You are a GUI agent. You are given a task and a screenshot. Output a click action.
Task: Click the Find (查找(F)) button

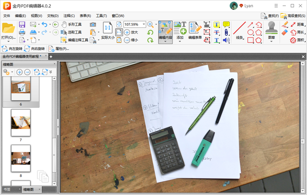click(270, 16)
